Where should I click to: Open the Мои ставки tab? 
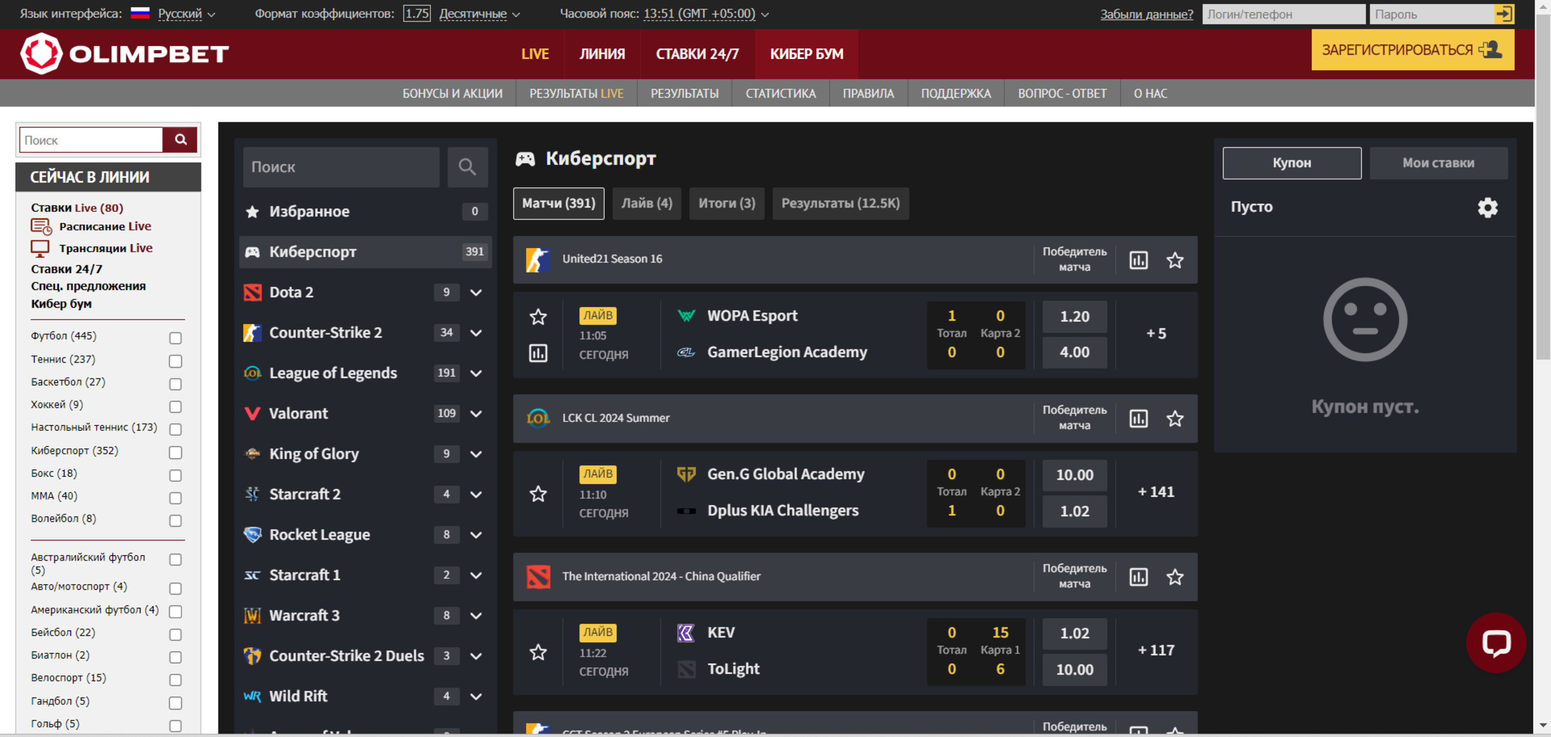[1438, 163]
